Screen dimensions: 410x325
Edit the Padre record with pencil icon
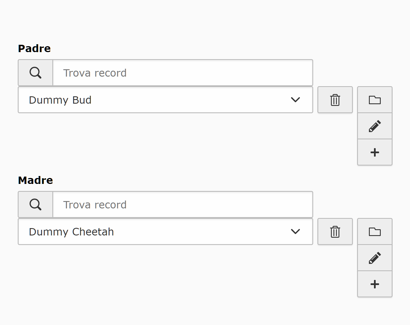pyautogui.click(x=375, y=126)
